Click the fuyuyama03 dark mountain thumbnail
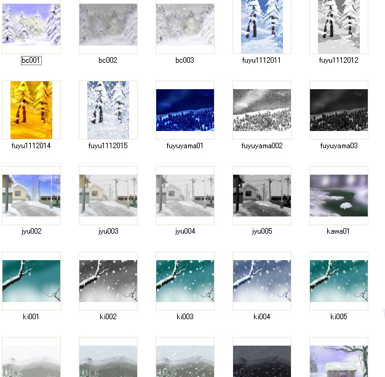385x377 pixels. pos(339,110)
